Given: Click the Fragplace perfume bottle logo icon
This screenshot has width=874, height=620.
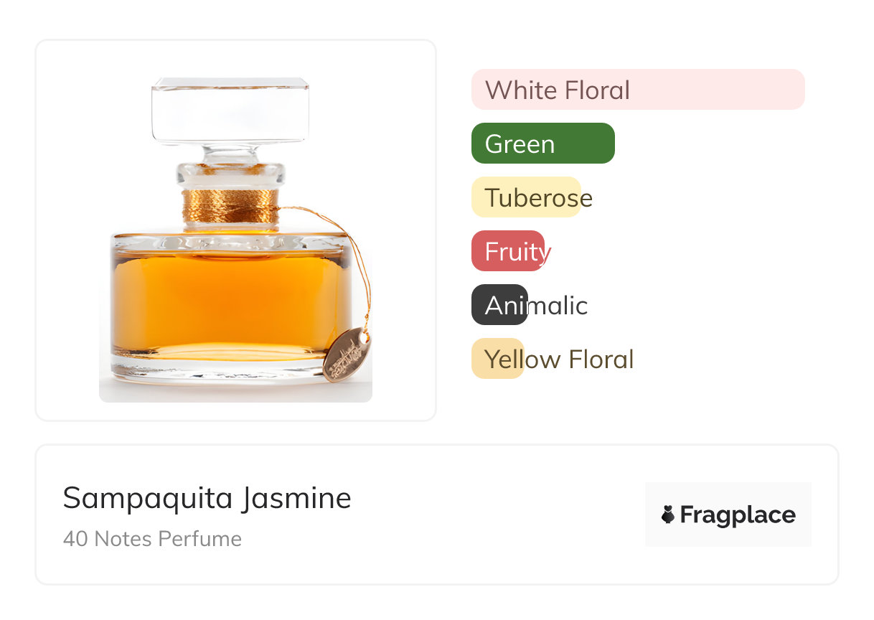Looking at the screenshot, I should tap(668, 515).
